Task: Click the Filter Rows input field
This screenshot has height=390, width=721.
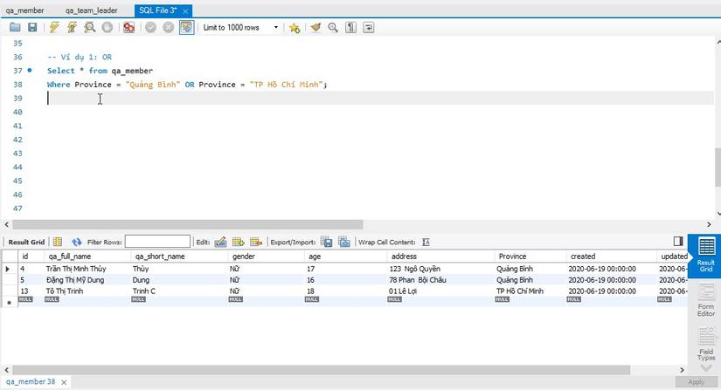Action: click(x=157, y=242)
